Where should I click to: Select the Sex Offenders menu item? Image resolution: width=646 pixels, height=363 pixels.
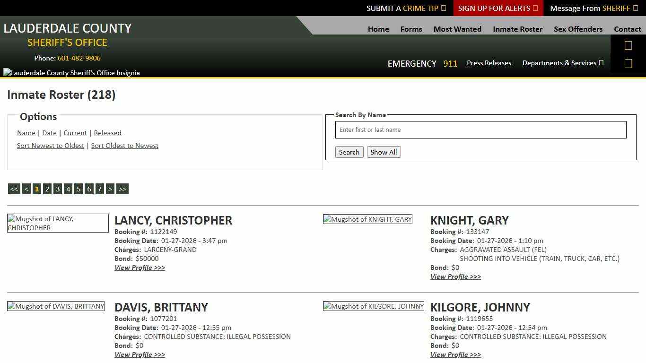578,29
